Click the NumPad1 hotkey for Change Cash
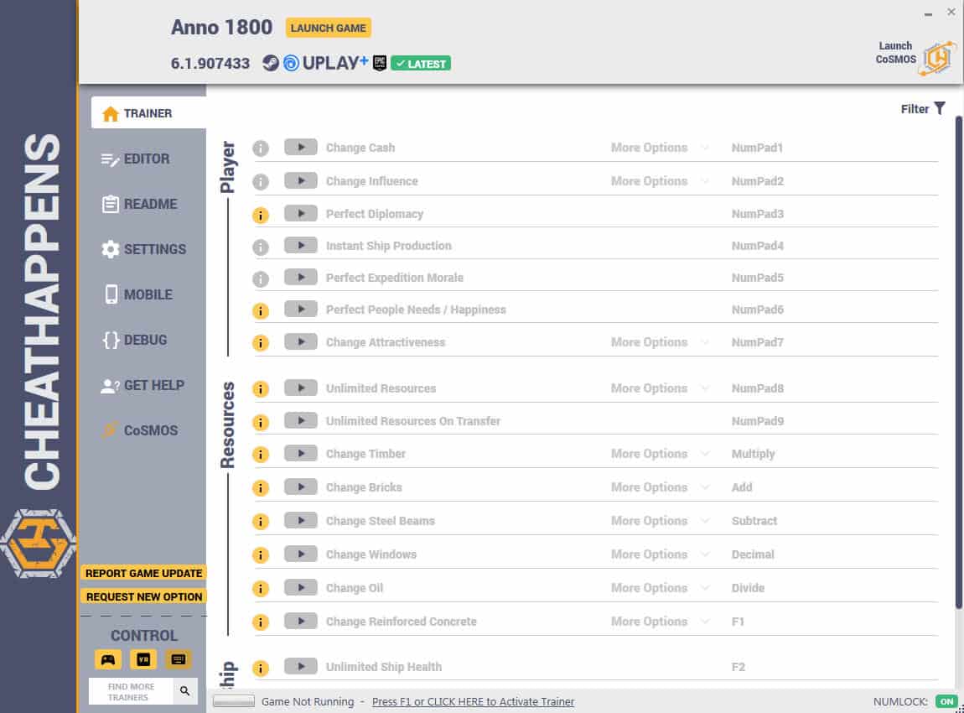 tap(757, 148)
